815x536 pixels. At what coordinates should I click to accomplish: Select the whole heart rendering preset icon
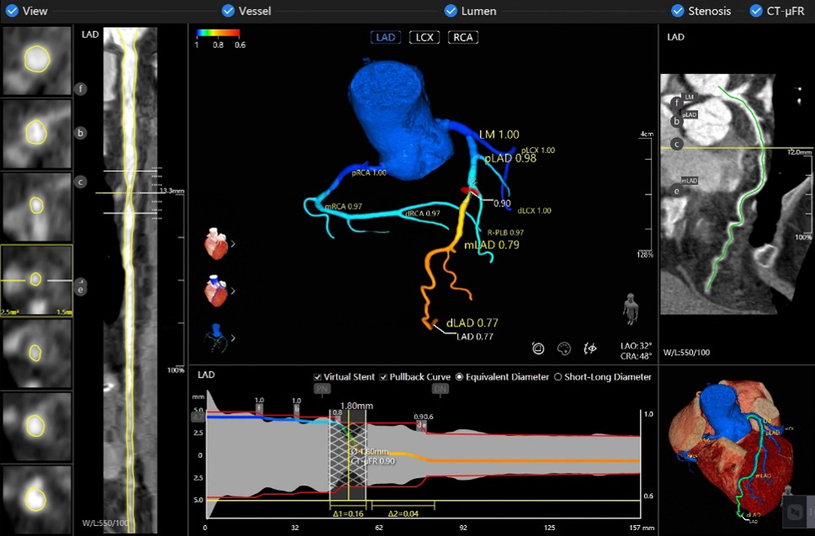(x=216, y=243)
